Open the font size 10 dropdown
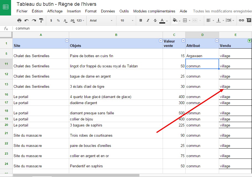Image resolution: width=252 pixels, height=177 pixels. tap(127, 20)
